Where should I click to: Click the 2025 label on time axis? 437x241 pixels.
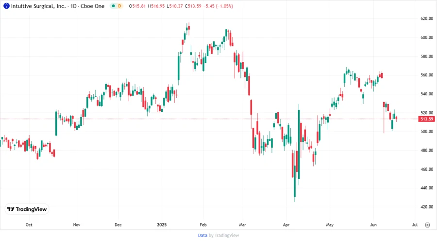[162, 225]
